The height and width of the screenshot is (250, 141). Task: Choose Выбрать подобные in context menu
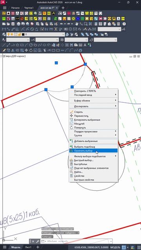[x=93, y=146]
